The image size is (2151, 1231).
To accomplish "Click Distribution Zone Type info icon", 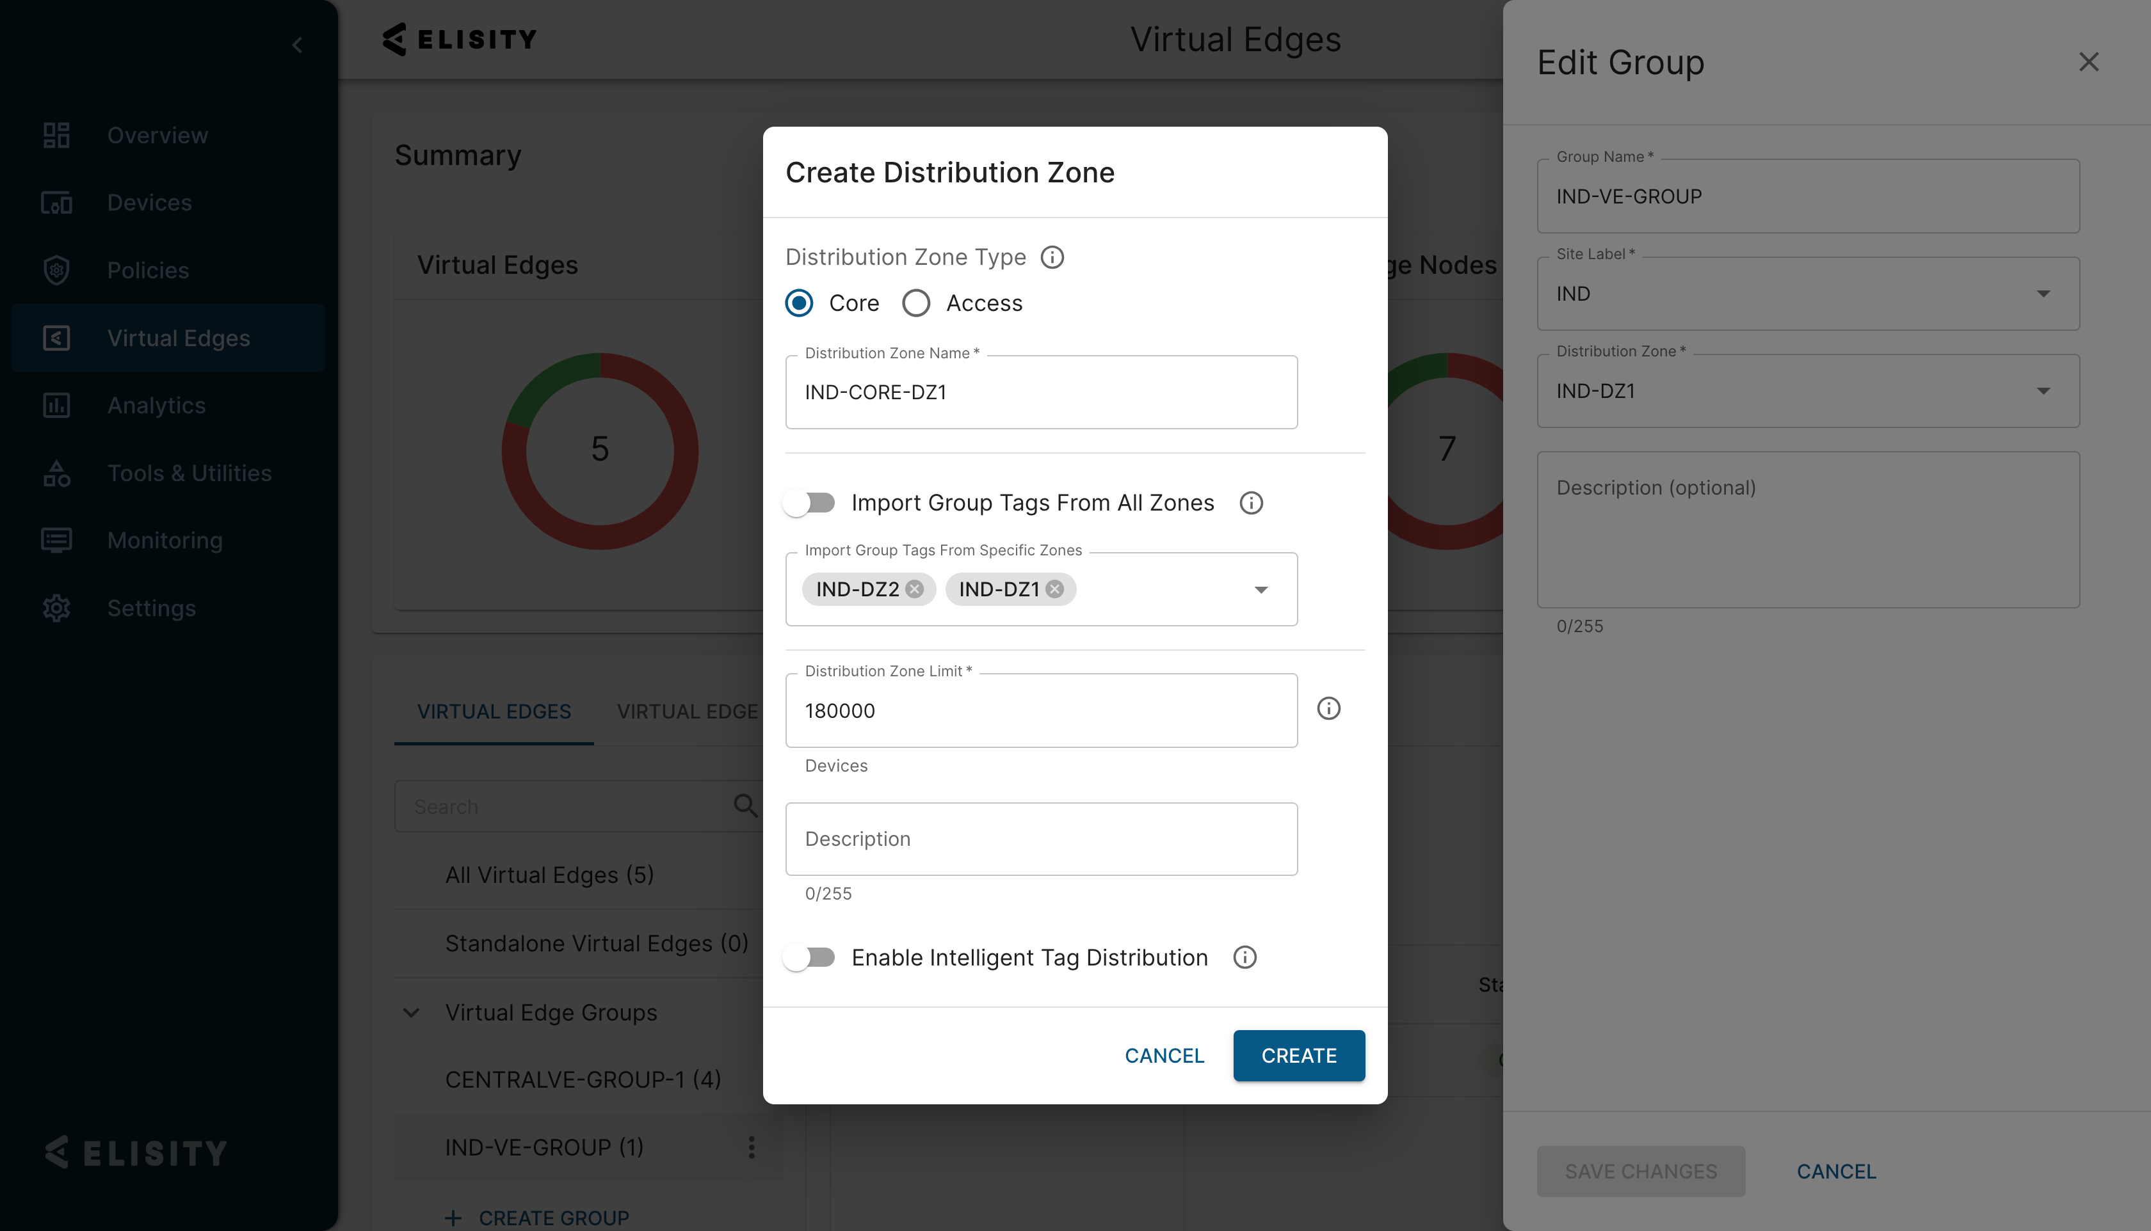I will (1052, 257).
